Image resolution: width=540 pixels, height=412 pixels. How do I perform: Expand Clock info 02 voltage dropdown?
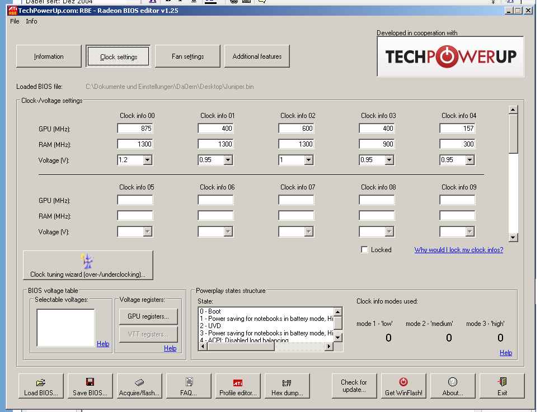[x=308, y=160]
